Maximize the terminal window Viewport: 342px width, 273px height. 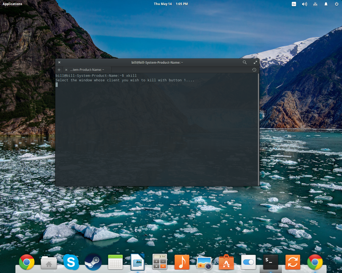pyautogui.click(x=255, y=62)
